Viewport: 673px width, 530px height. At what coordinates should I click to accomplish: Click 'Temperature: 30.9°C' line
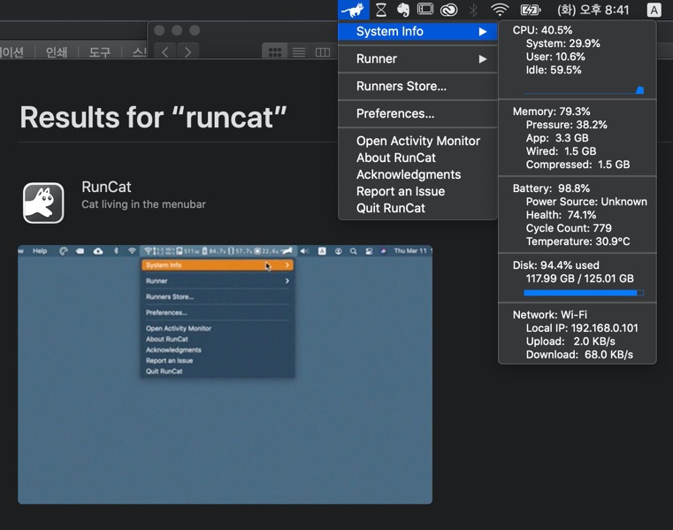pyautogui.click(x=577, y=242)
